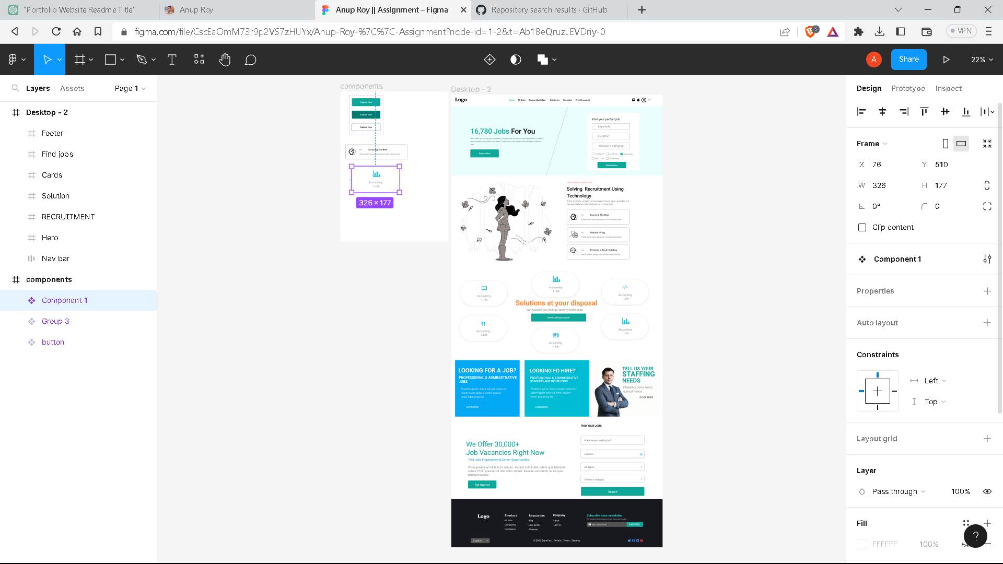Viewport: 1003px width, 564px height.
Task: Open the zoom level dropdown
Action: [x=981, y=59]
